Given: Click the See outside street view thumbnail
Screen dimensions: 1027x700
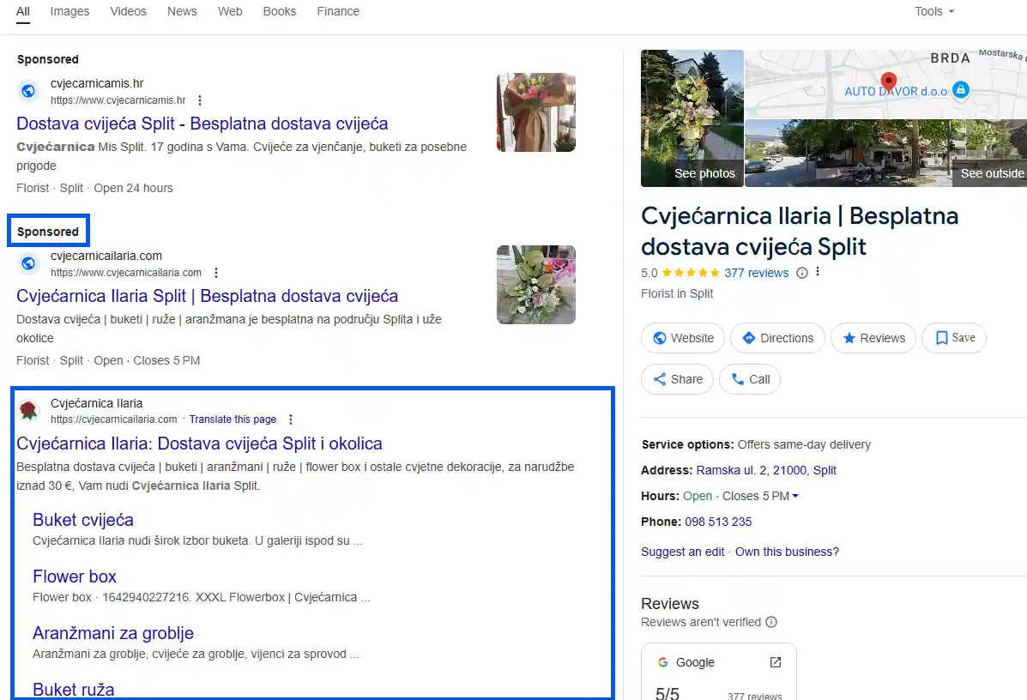Looking at the screenshot, I should [x=885, y=154].
